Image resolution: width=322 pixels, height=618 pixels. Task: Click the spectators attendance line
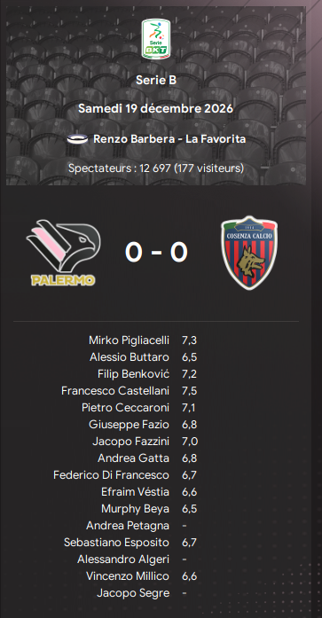coord(156,168)
